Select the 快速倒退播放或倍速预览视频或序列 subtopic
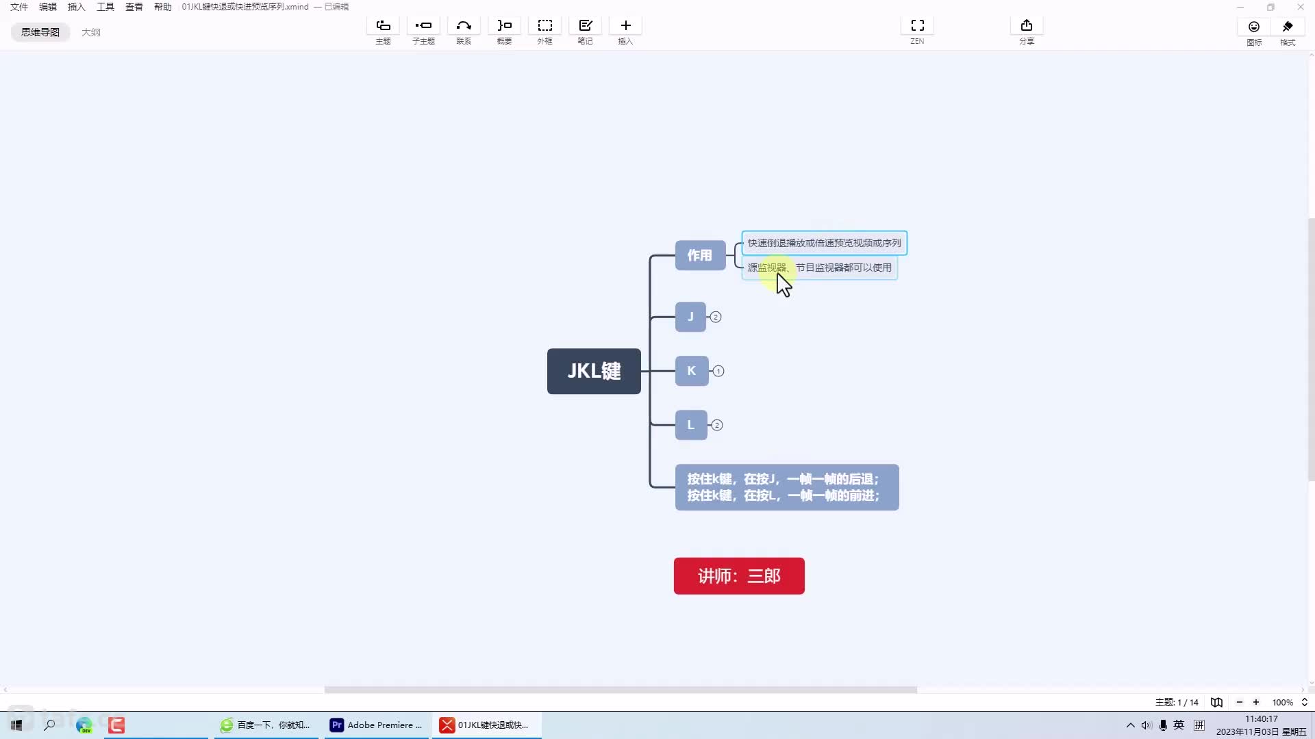 coord(825,243)
